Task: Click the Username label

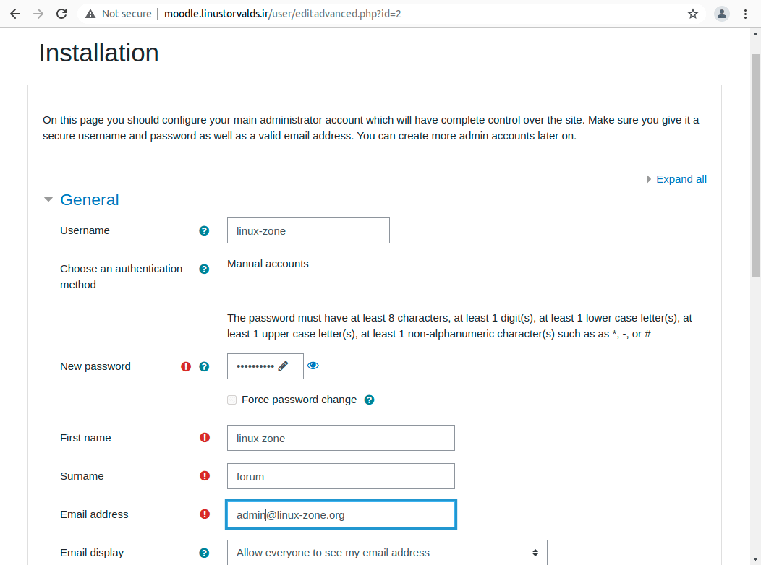Action: click(85, 230)
